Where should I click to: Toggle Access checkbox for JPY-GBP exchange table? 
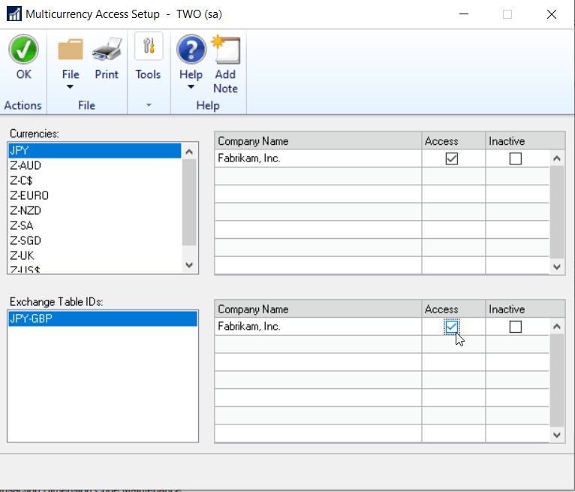pyautogui.click(x=451, y=327)
